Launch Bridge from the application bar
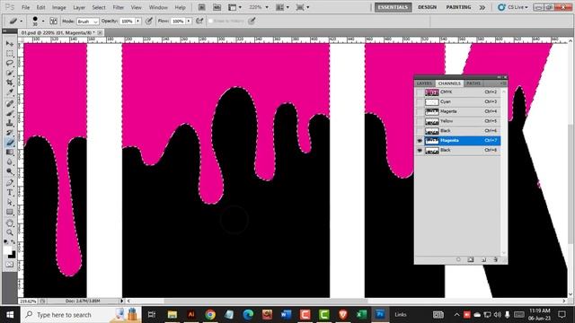Viewport: 575px width, 323px height. (x=201, y=7)
